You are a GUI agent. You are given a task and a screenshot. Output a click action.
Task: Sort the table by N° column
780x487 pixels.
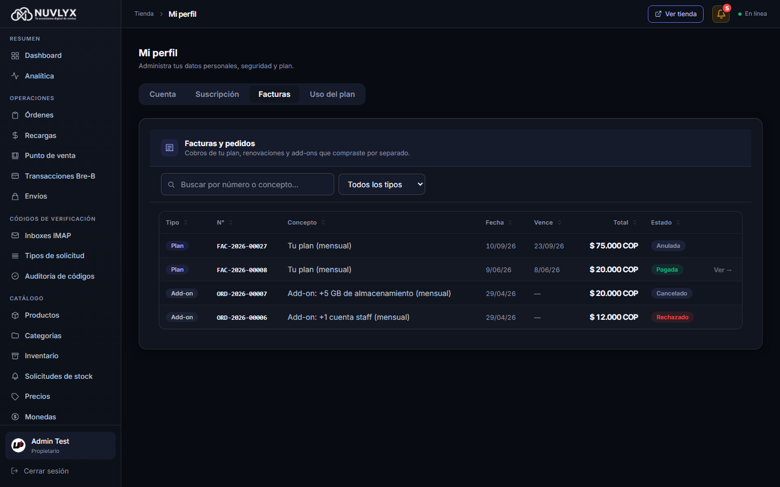click(225, 223)
